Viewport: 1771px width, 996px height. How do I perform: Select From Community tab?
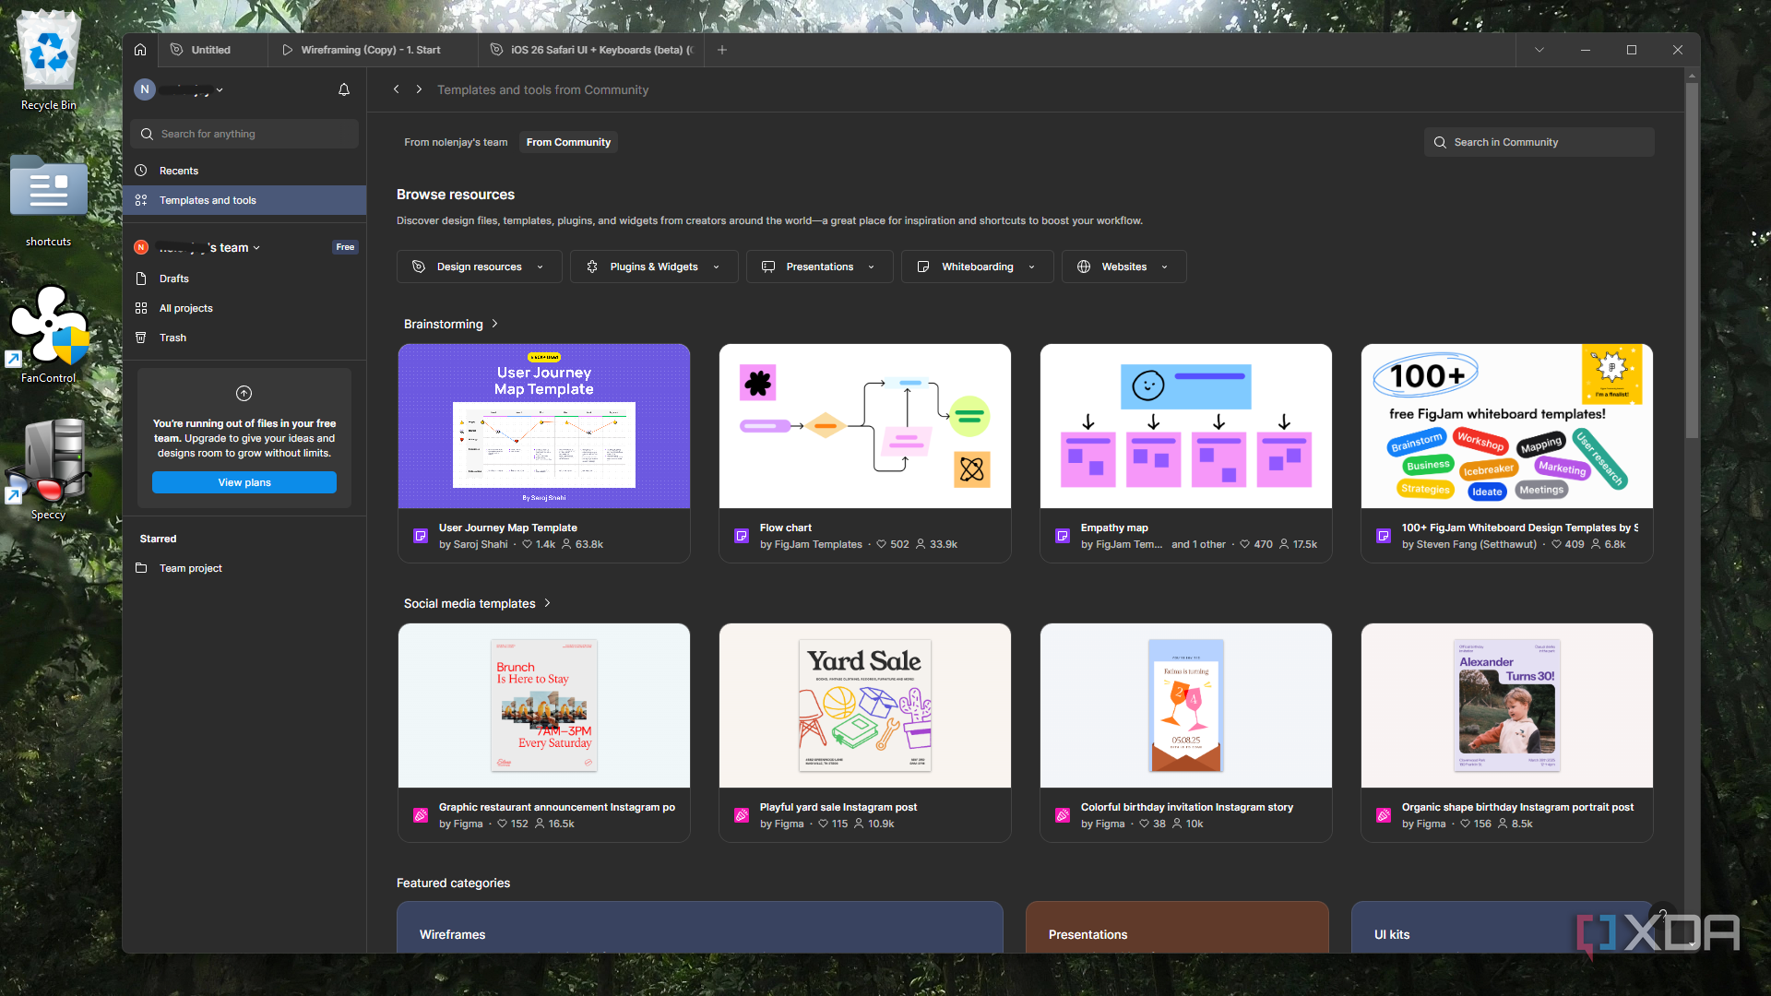(x=568, y=142)
